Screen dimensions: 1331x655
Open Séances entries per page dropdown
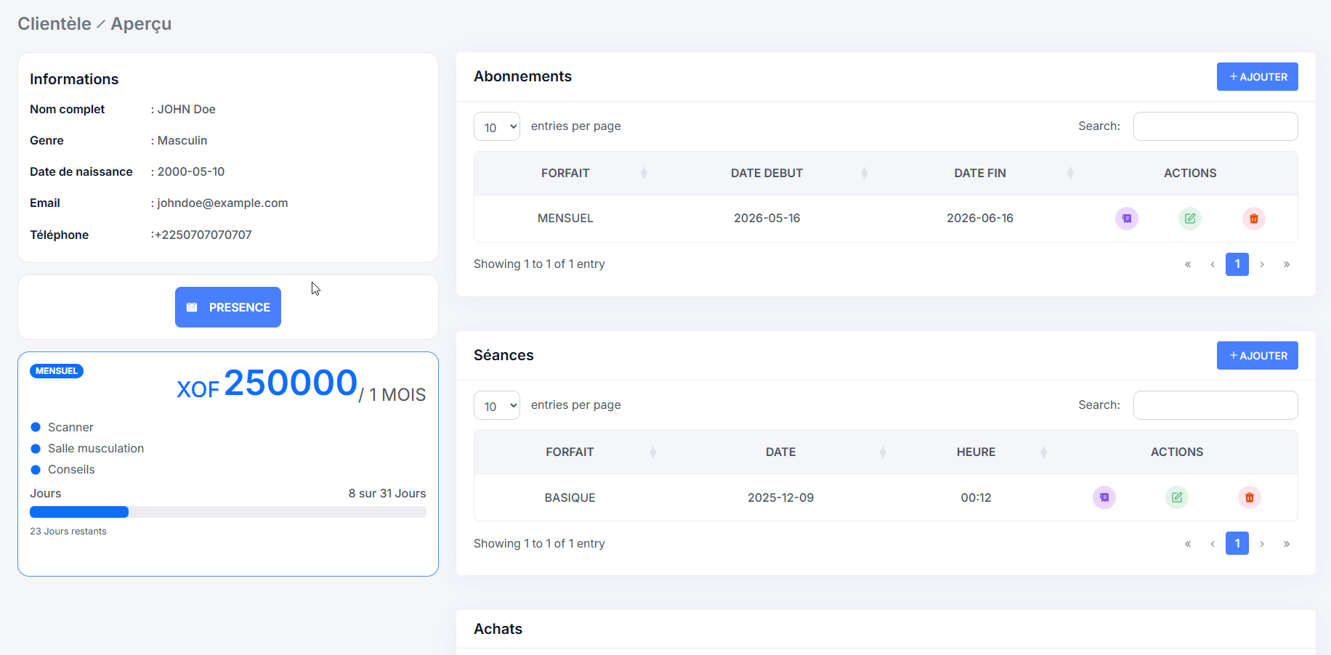(x=497, y=405)
